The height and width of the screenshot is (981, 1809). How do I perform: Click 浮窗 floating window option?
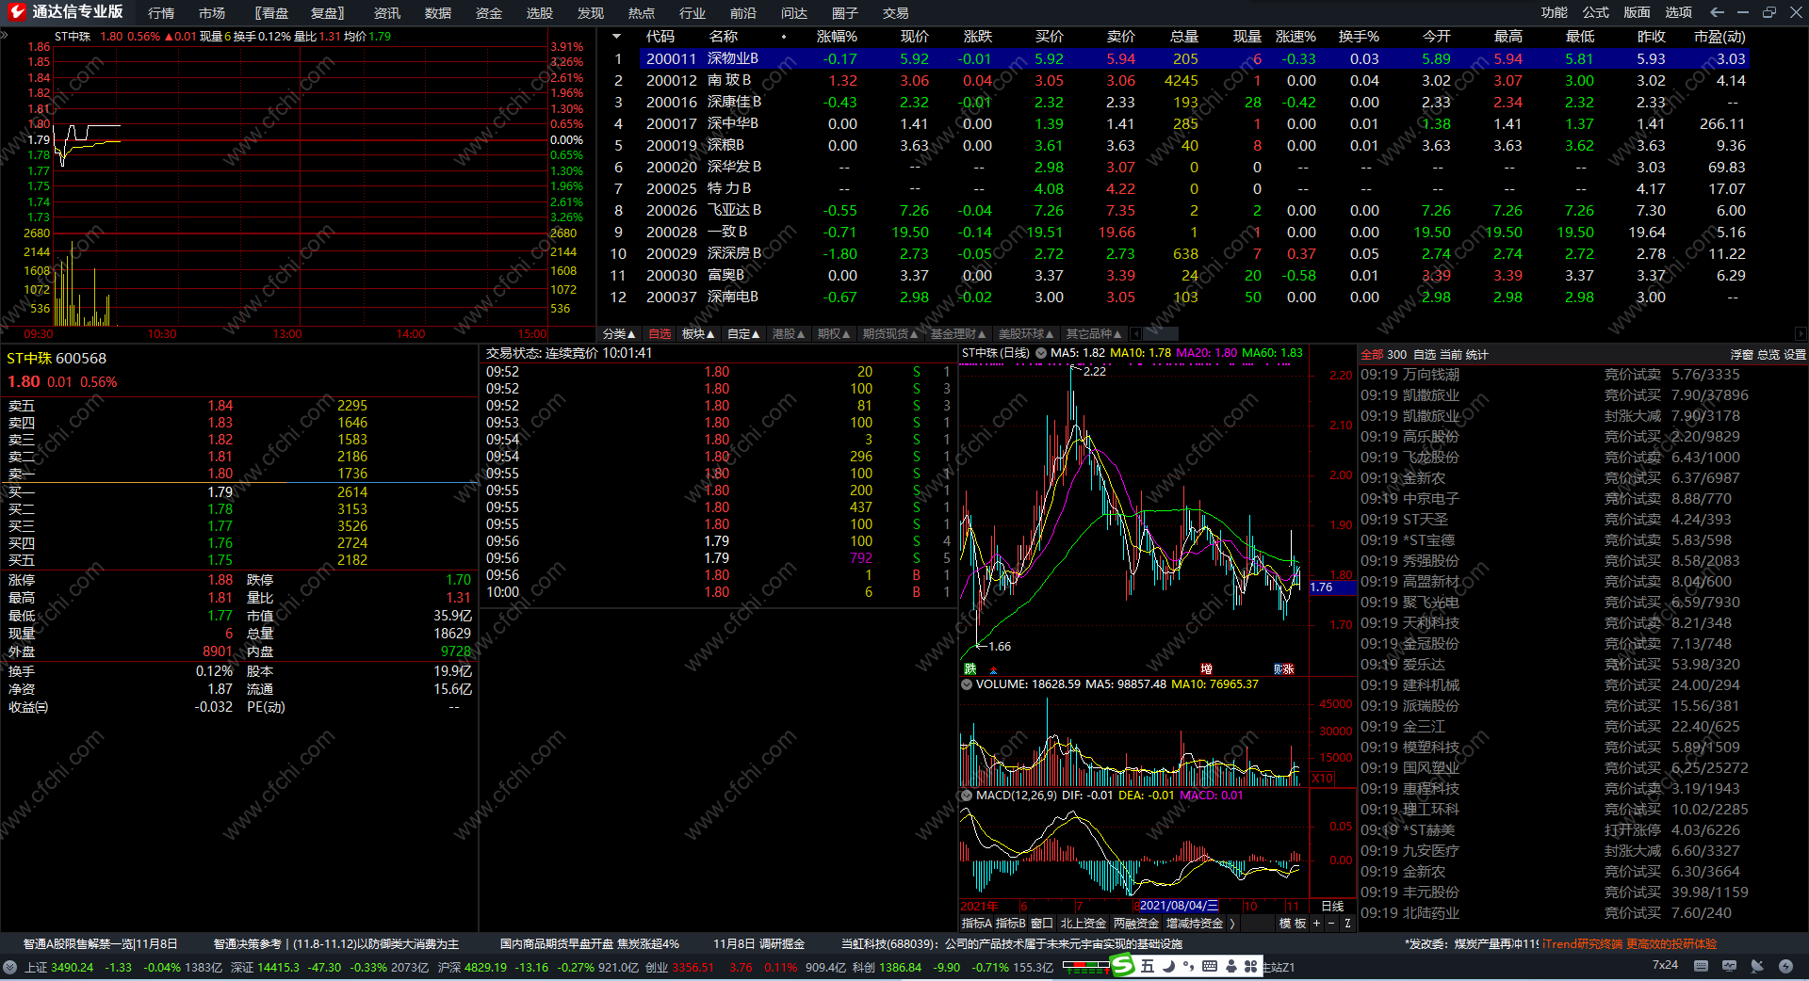(1742, 355)
